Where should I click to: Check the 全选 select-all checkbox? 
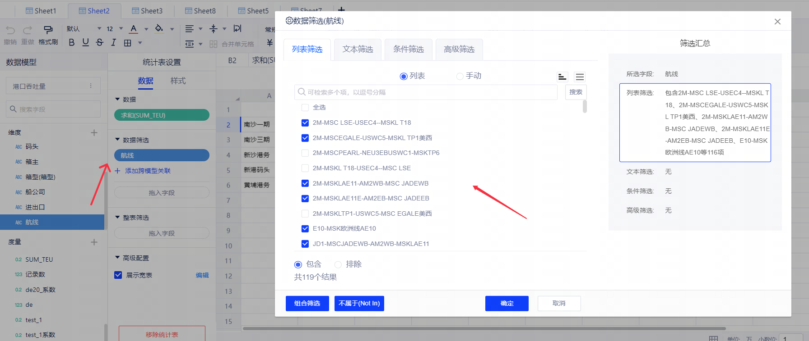305,108
